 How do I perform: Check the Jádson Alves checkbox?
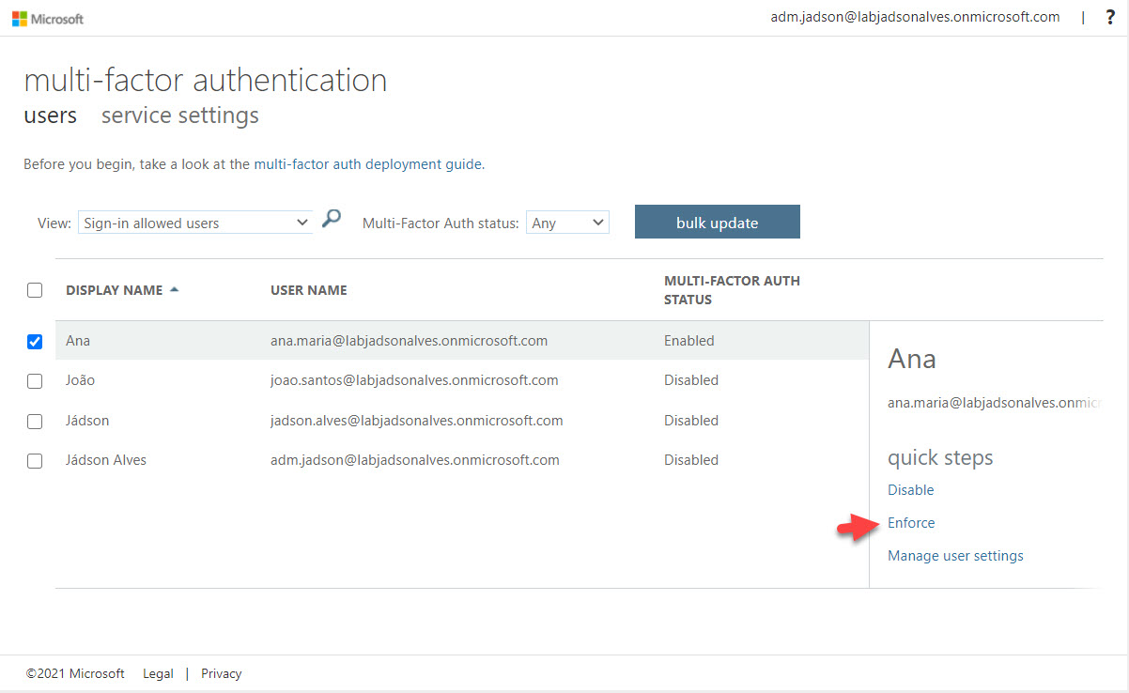[x=35, y=461]
